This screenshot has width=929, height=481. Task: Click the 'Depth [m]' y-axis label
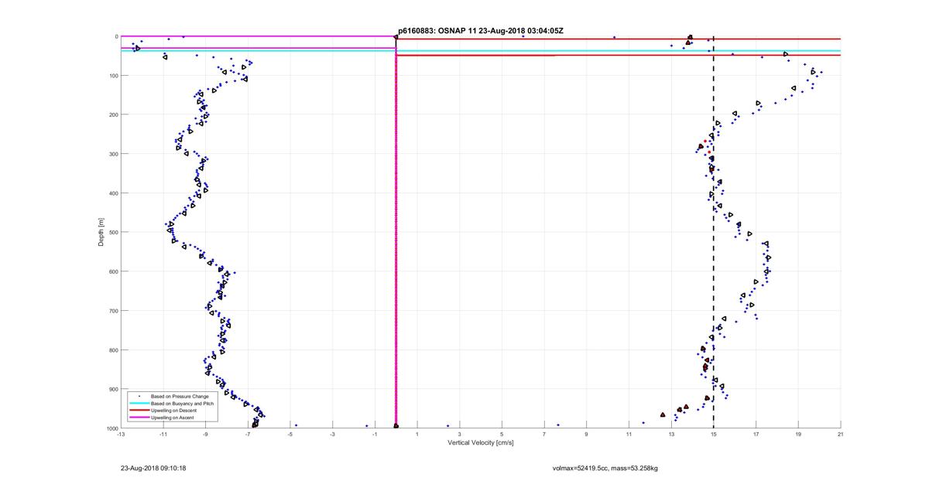pos(101,232)
